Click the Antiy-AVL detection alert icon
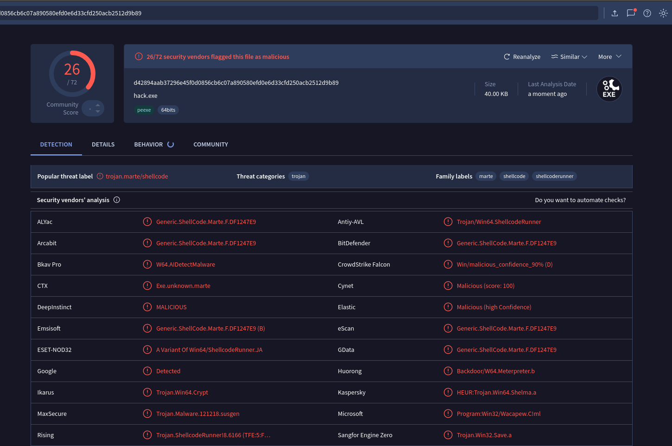This screenshot has width=672, height=446. tap(448, 222)
